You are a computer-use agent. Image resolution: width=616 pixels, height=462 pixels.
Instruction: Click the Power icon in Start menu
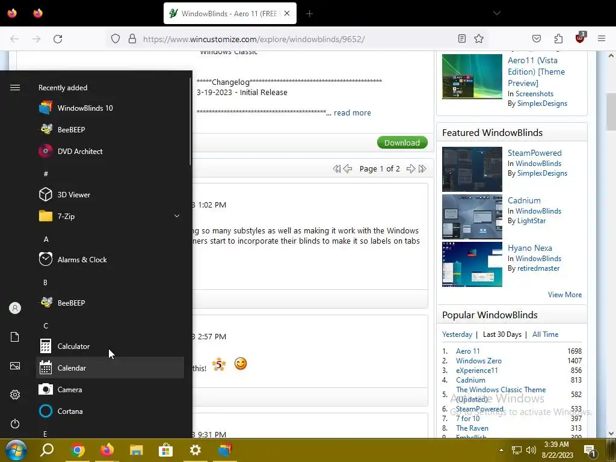click(x=15, y=423)
